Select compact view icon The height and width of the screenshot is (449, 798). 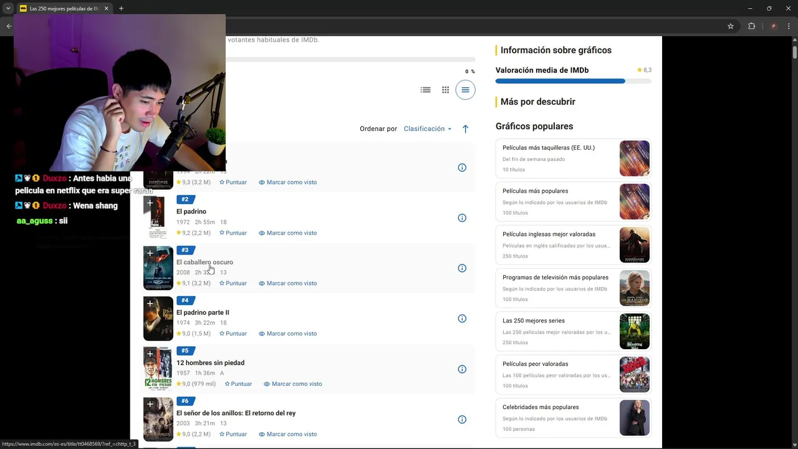click(x=465, y=90)
